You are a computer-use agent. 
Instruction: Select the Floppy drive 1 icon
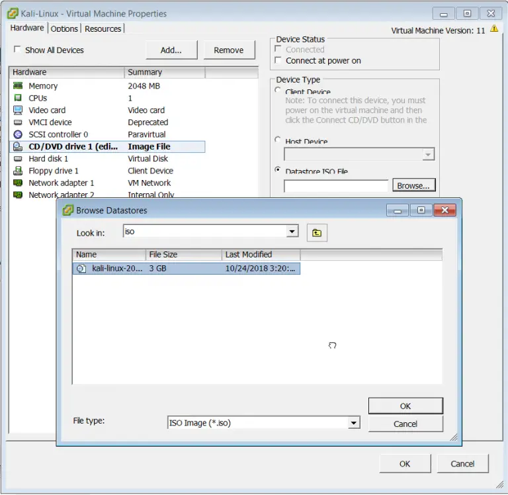[x=18, y=171]
